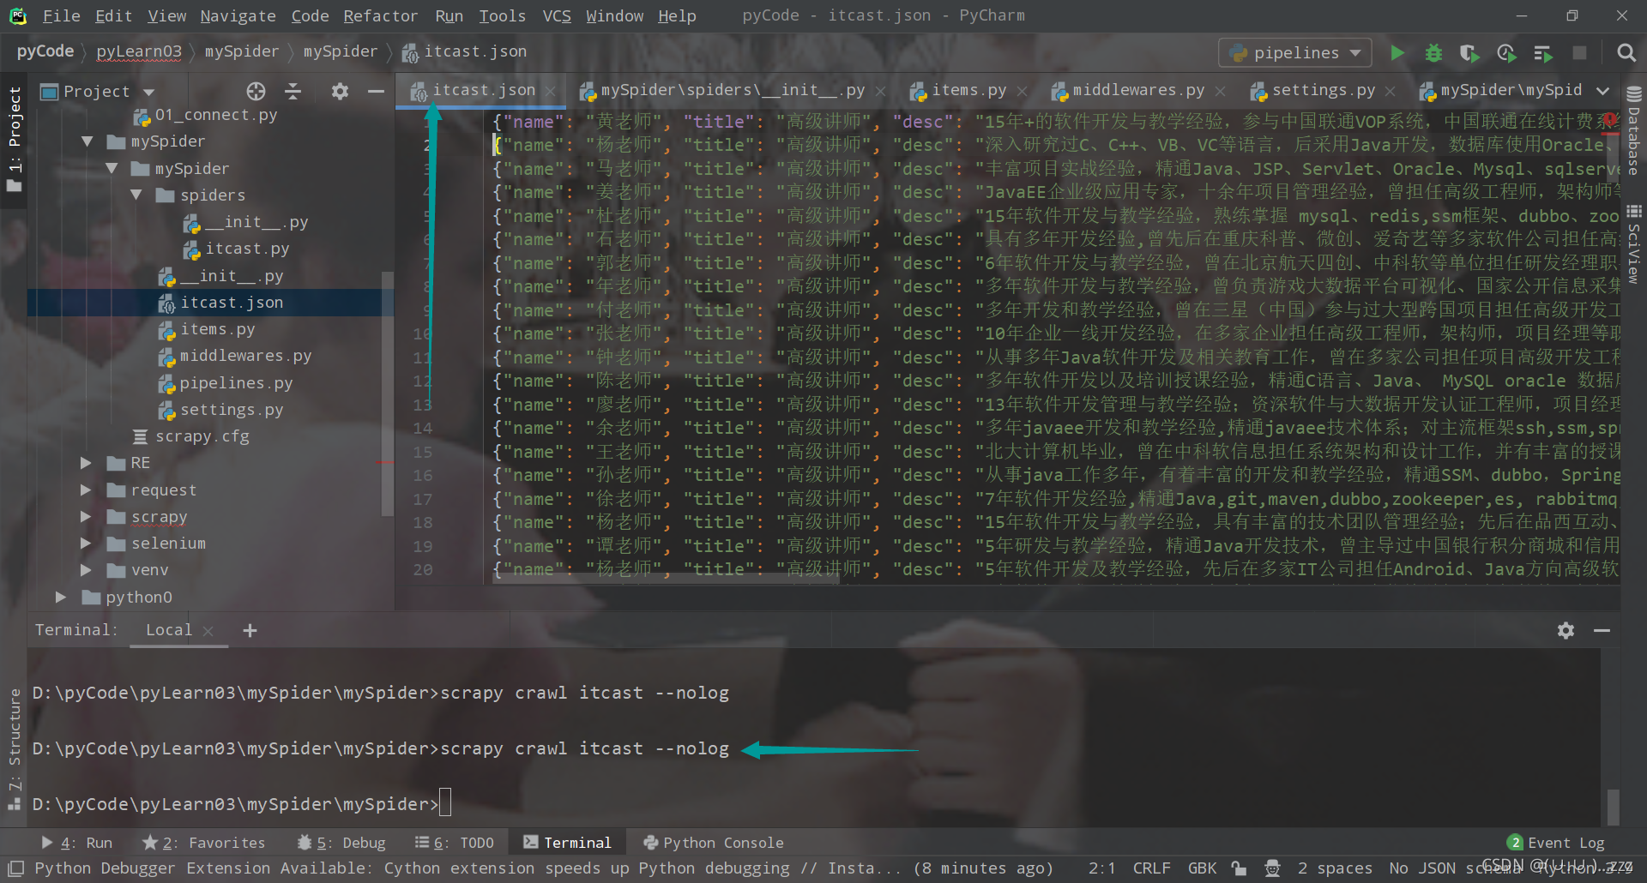Open Event Log notifications
The width and height of the screenshot is (1647, 883).
point(1556,843)
